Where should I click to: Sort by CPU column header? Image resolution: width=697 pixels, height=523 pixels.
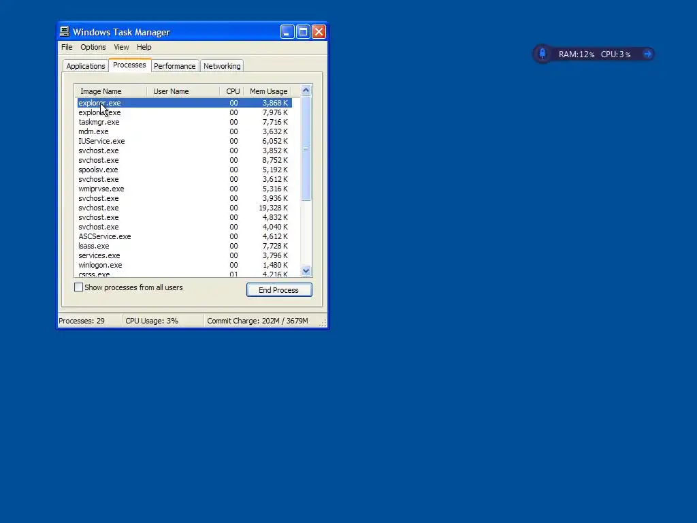pos(231,91)
